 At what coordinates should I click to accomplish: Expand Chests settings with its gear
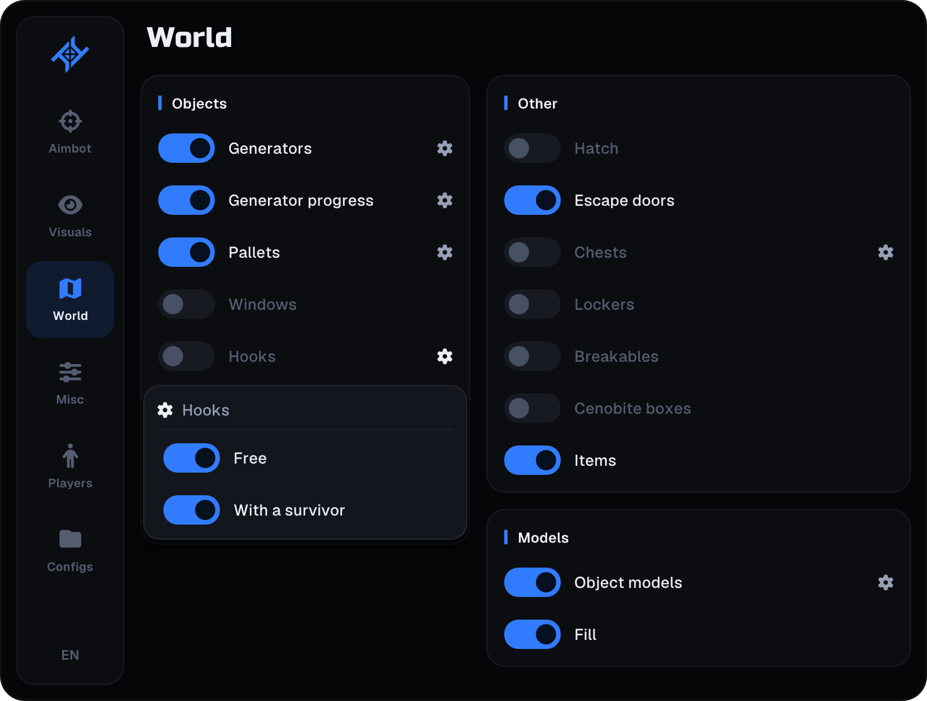[x=886, y=252]
